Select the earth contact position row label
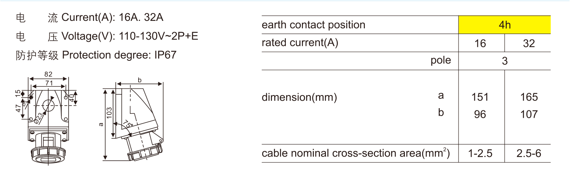 (313, 25)
